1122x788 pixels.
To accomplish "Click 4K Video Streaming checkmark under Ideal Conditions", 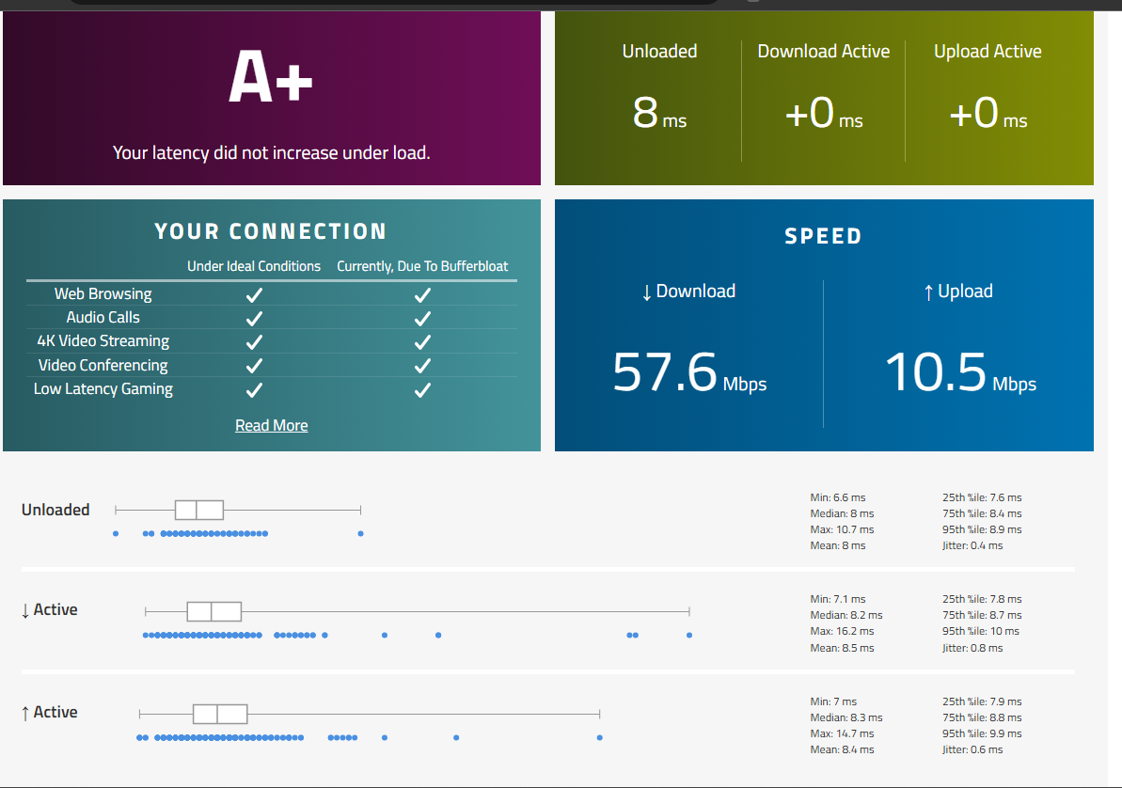I will tap(254, 341).
